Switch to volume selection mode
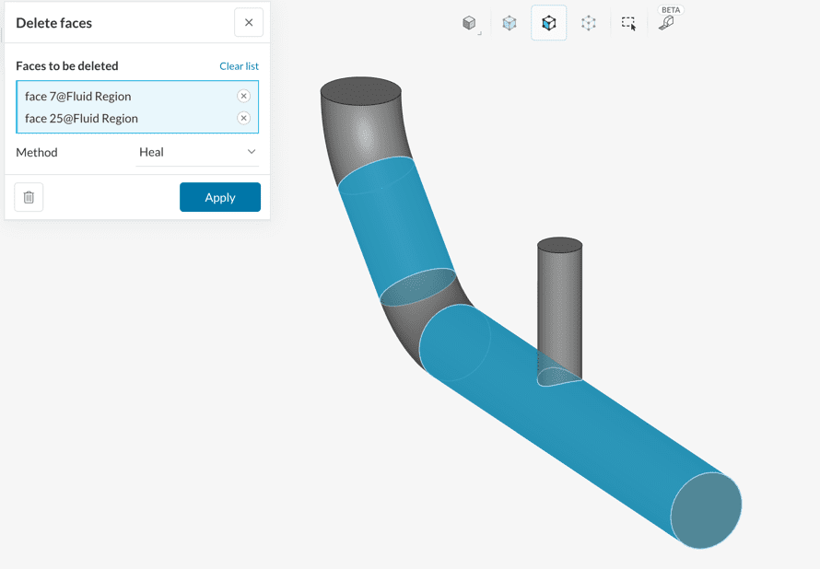This screenshot has width=820, height=569. coord(510,23)
